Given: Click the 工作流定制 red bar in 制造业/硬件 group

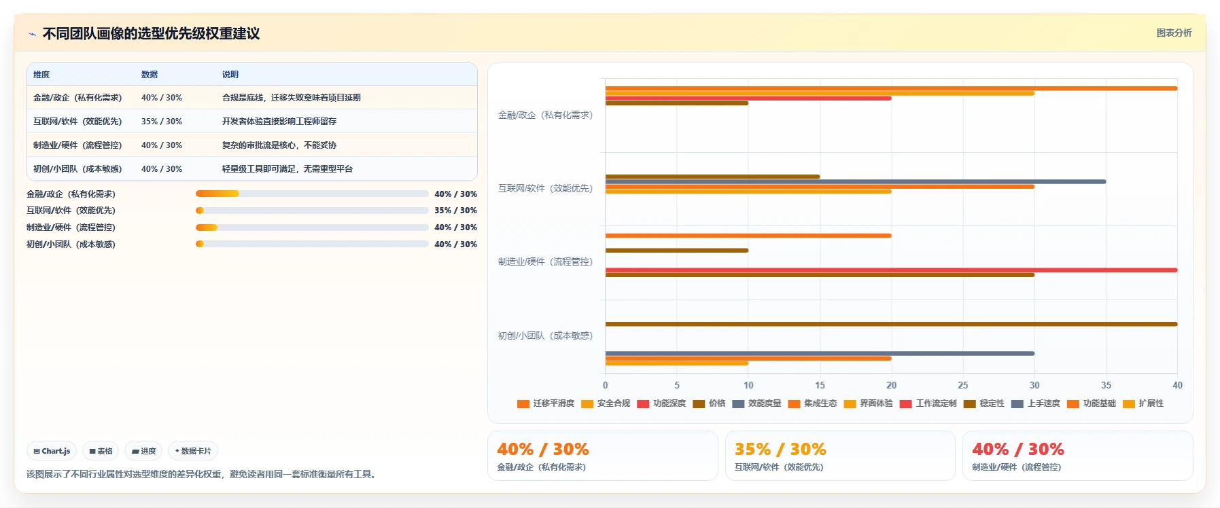Looking at the screenshot, I should tap(891, 270).
